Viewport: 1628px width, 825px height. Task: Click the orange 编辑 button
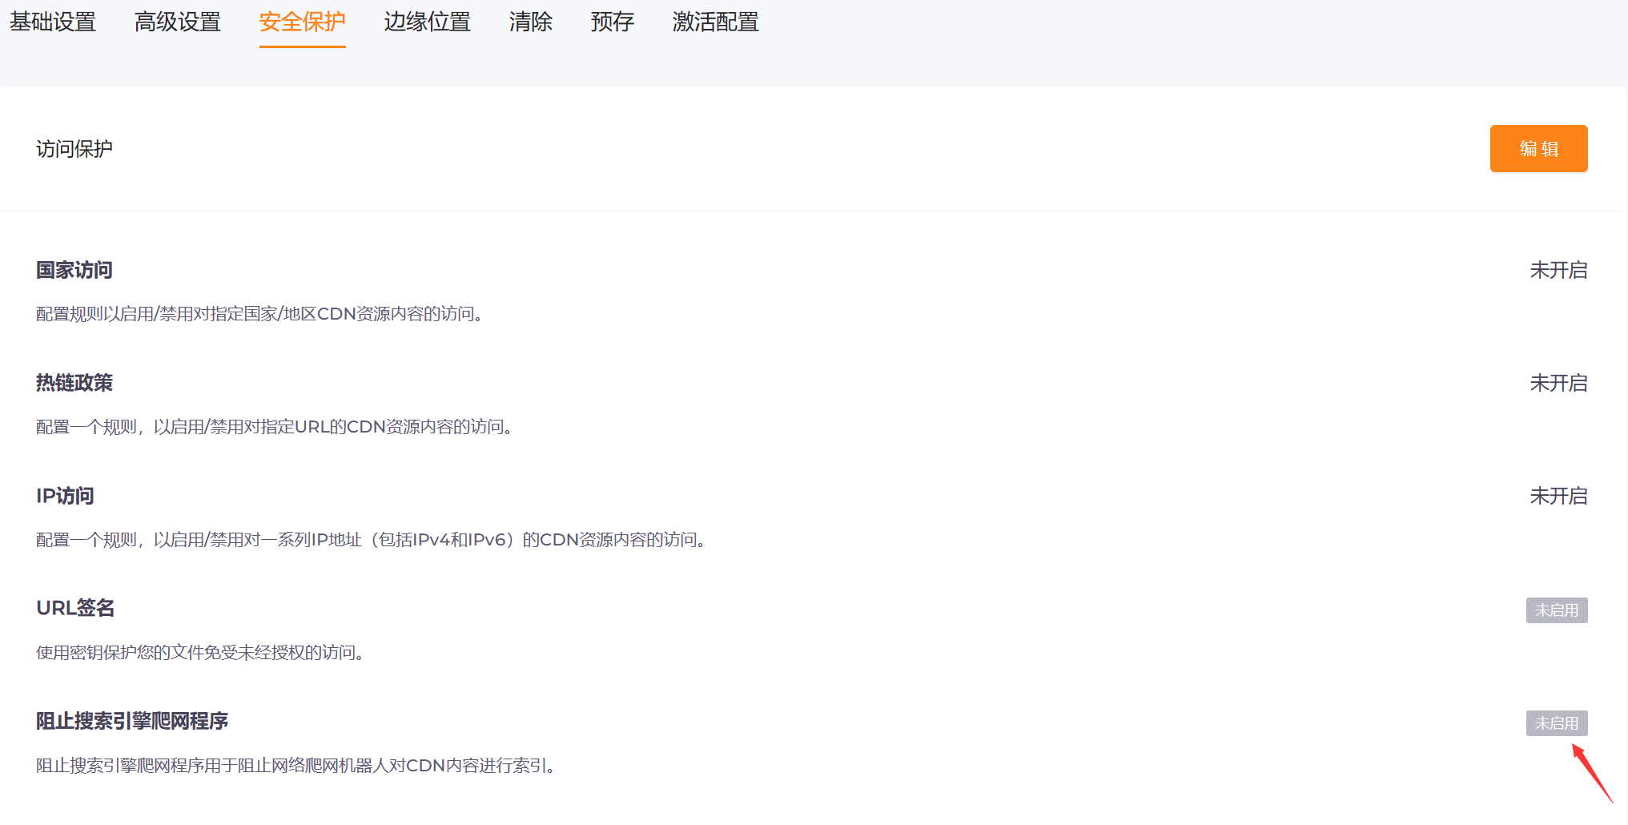1538,148
